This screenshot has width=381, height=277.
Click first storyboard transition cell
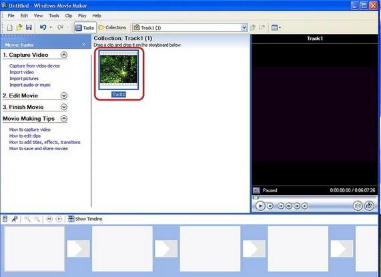pos(78,248)
